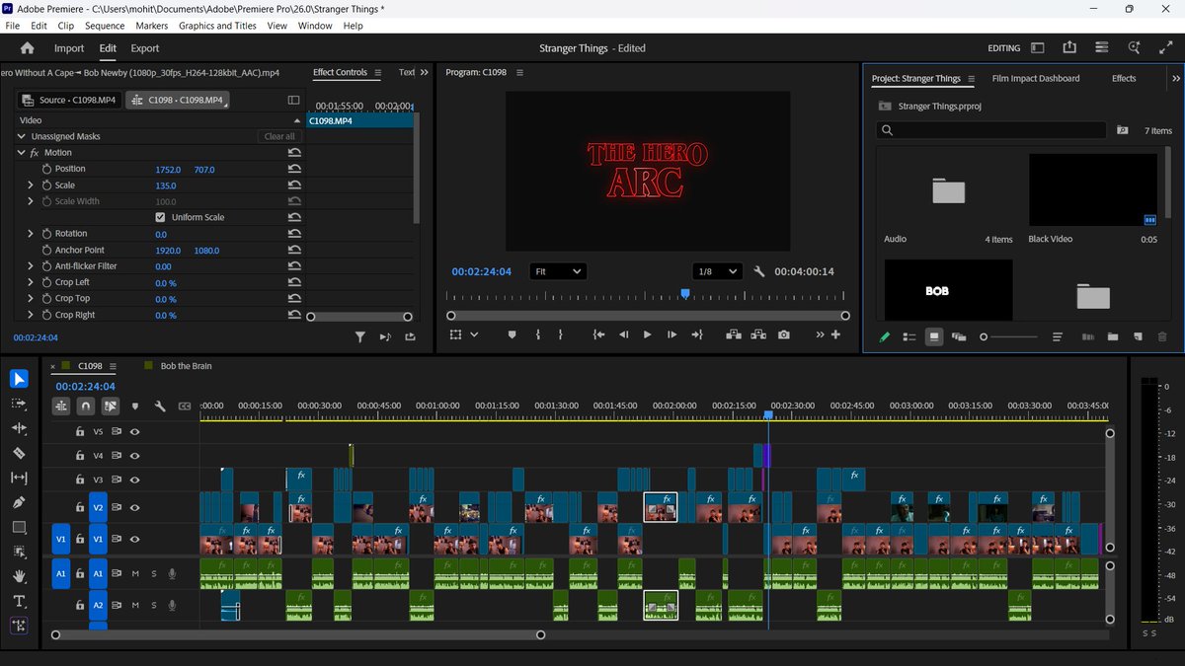
Task: Open the Fit zoom level dropdown
Action: [x=558, y=271]
